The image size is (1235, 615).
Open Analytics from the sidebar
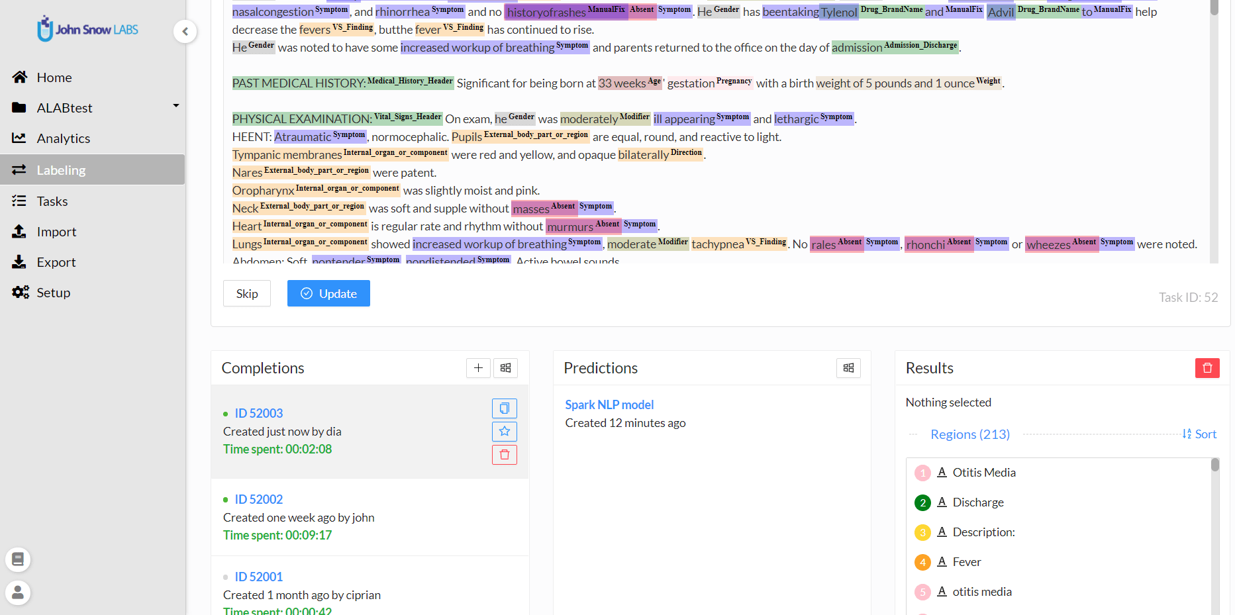coord(63,138)
